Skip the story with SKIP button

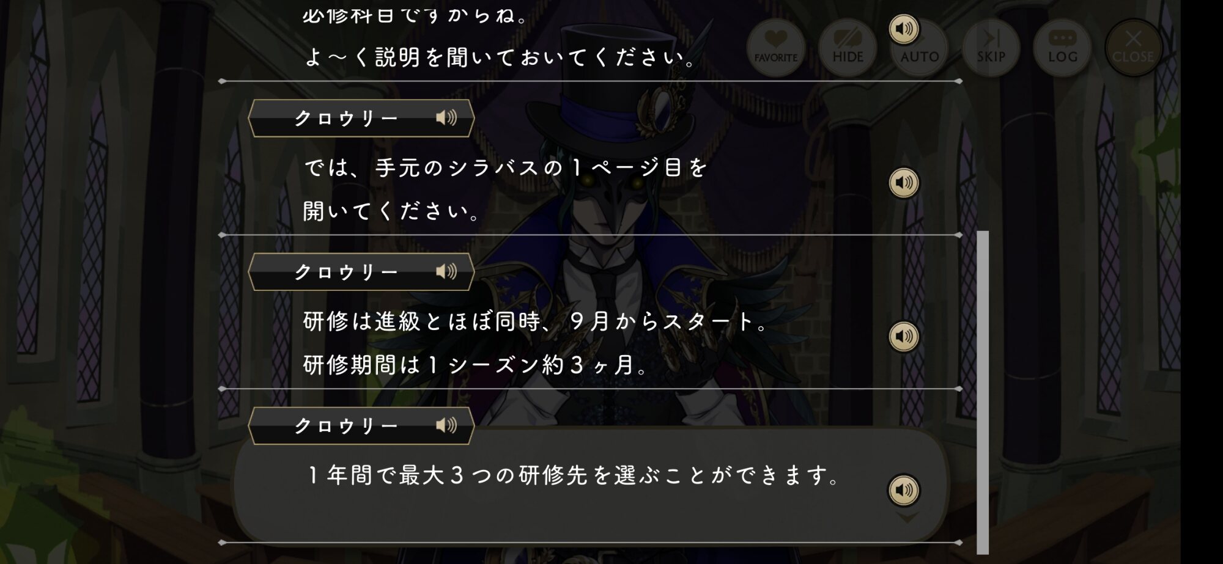click(x=991, y=47)
